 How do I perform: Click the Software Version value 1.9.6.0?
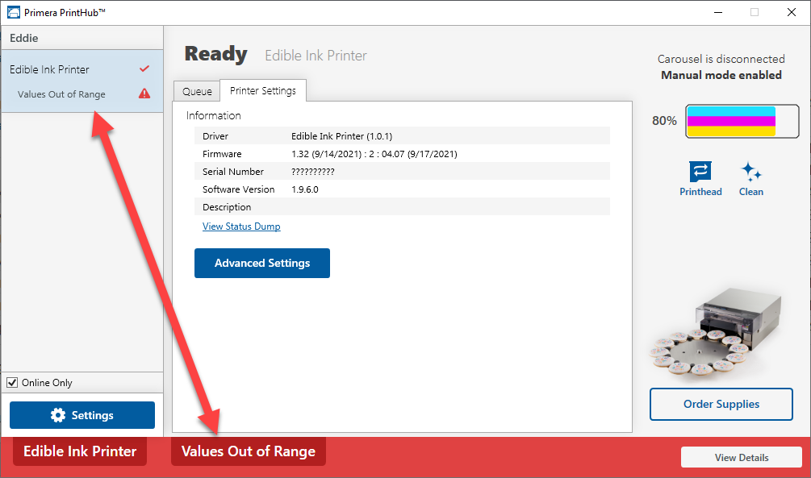305,189
